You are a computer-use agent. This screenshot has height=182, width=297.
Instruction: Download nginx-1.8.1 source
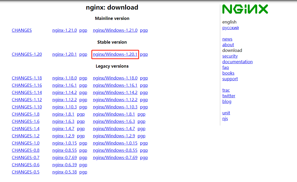tap(63, 114)
